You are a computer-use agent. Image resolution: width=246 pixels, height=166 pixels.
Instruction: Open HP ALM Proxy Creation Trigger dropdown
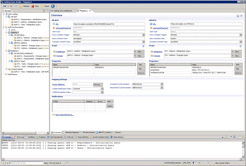coord(143,35)
